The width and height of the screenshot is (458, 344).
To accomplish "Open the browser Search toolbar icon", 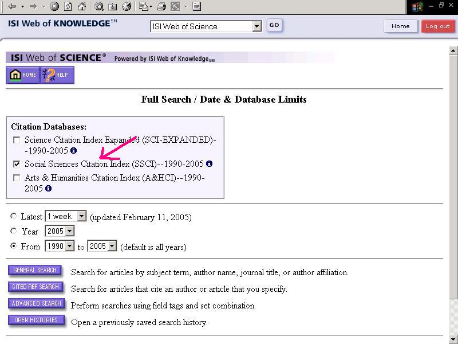I will [x=99, y=7].
